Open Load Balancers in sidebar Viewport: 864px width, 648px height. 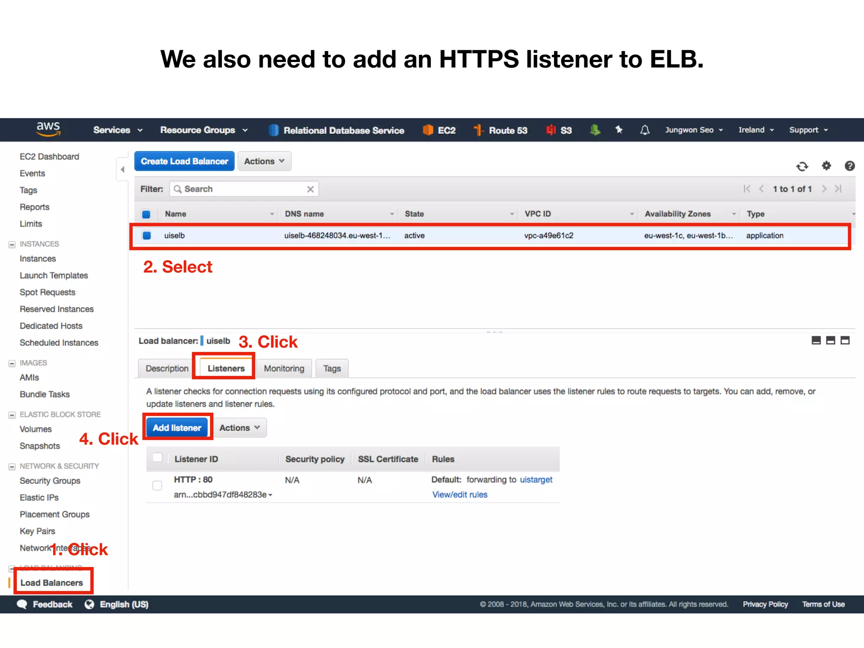tap(51, 583)
